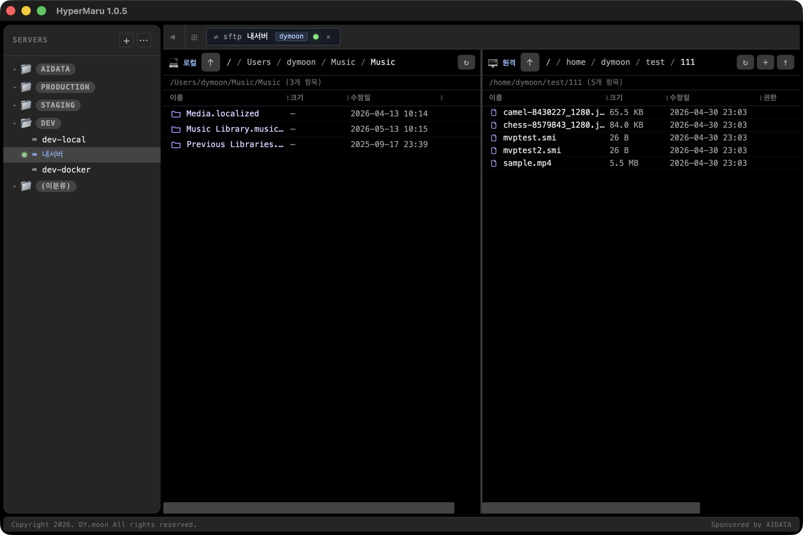Close the sftp 내서버 tab

pyautogui.click(x=329, y=37)
